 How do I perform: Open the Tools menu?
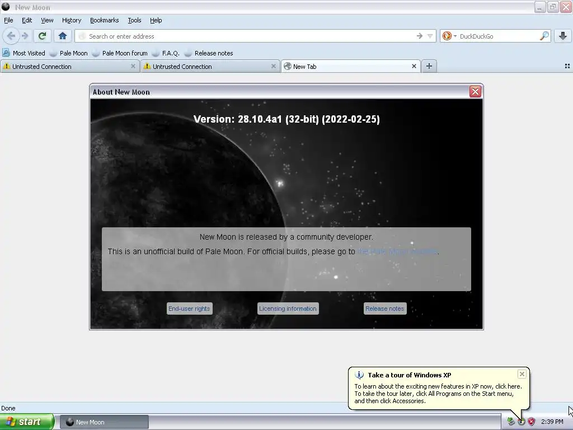(x=134, y=20)
